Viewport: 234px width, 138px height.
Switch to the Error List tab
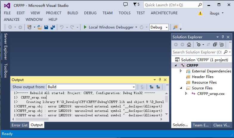[20, 125]
